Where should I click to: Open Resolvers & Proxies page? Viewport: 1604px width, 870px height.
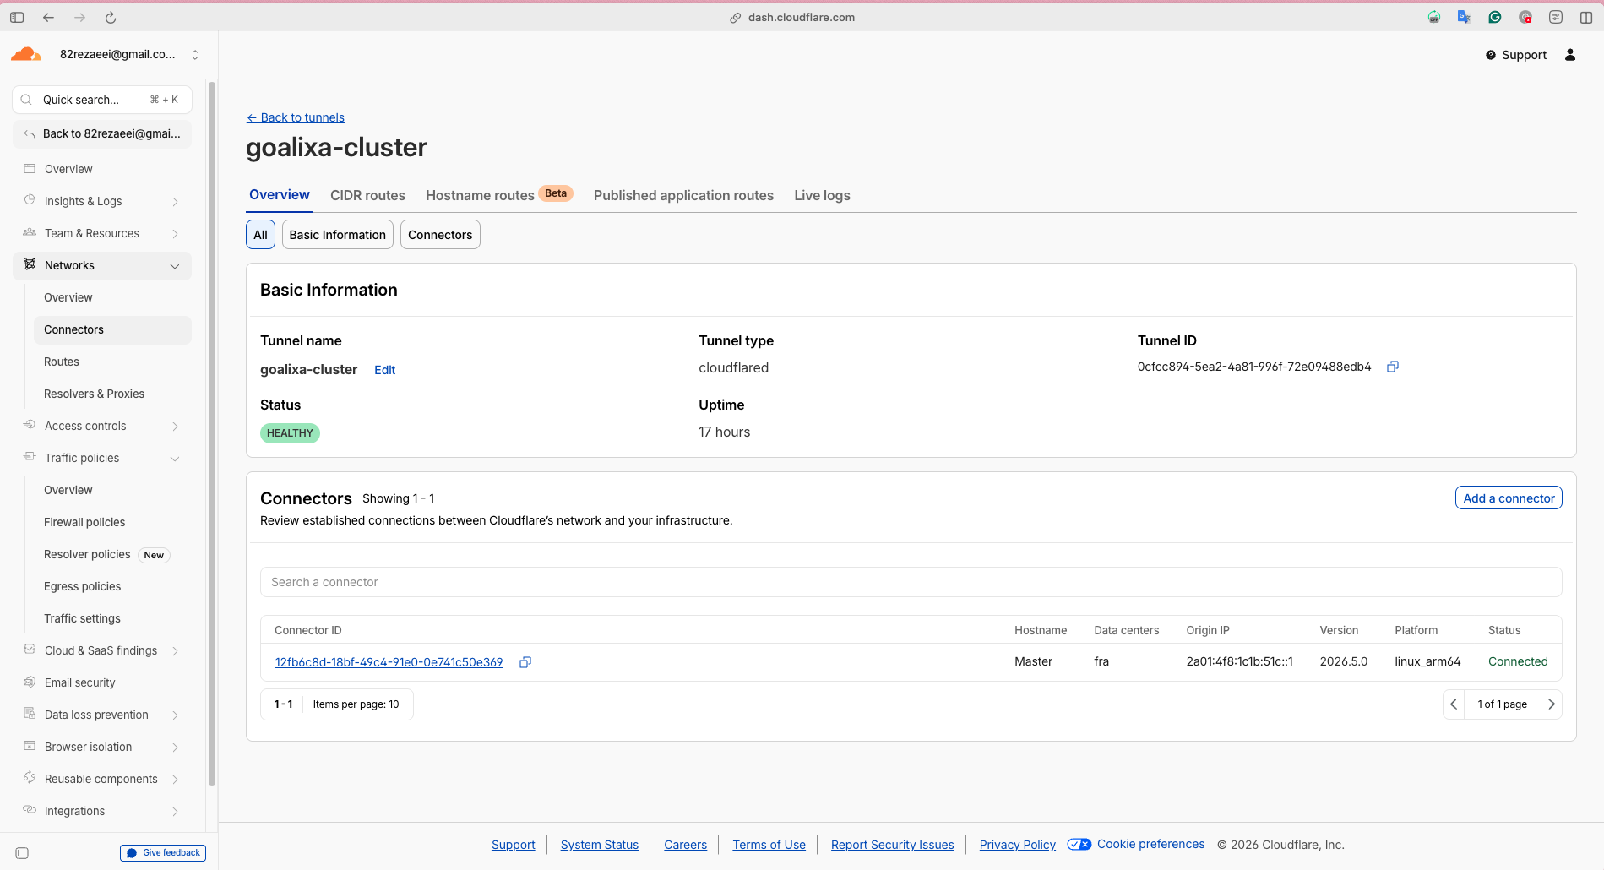[x=94, y=394]
